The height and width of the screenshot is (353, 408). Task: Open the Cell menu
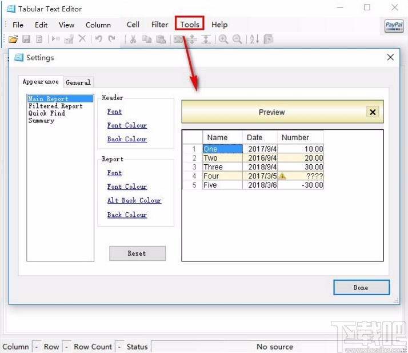coord(133,25)
